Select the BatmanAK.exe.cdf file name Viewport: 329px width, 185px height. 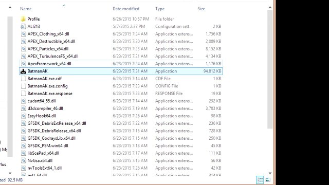click(45, 79)
